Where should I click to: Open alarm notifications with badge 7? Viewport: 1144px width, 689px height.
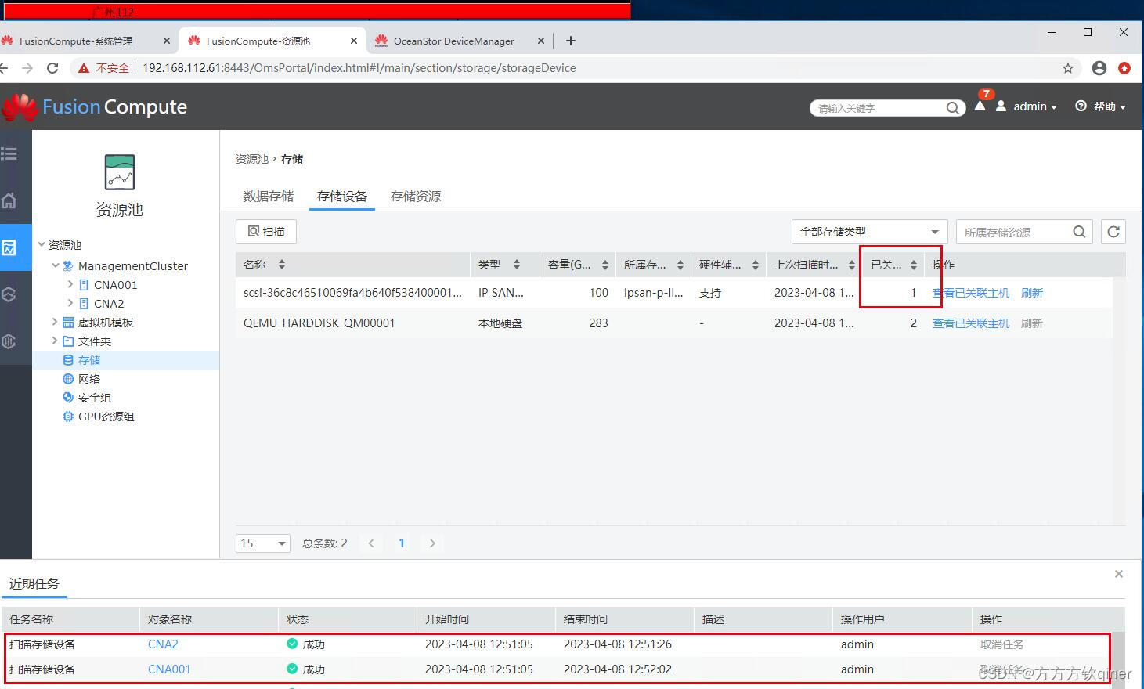[980, 105]
